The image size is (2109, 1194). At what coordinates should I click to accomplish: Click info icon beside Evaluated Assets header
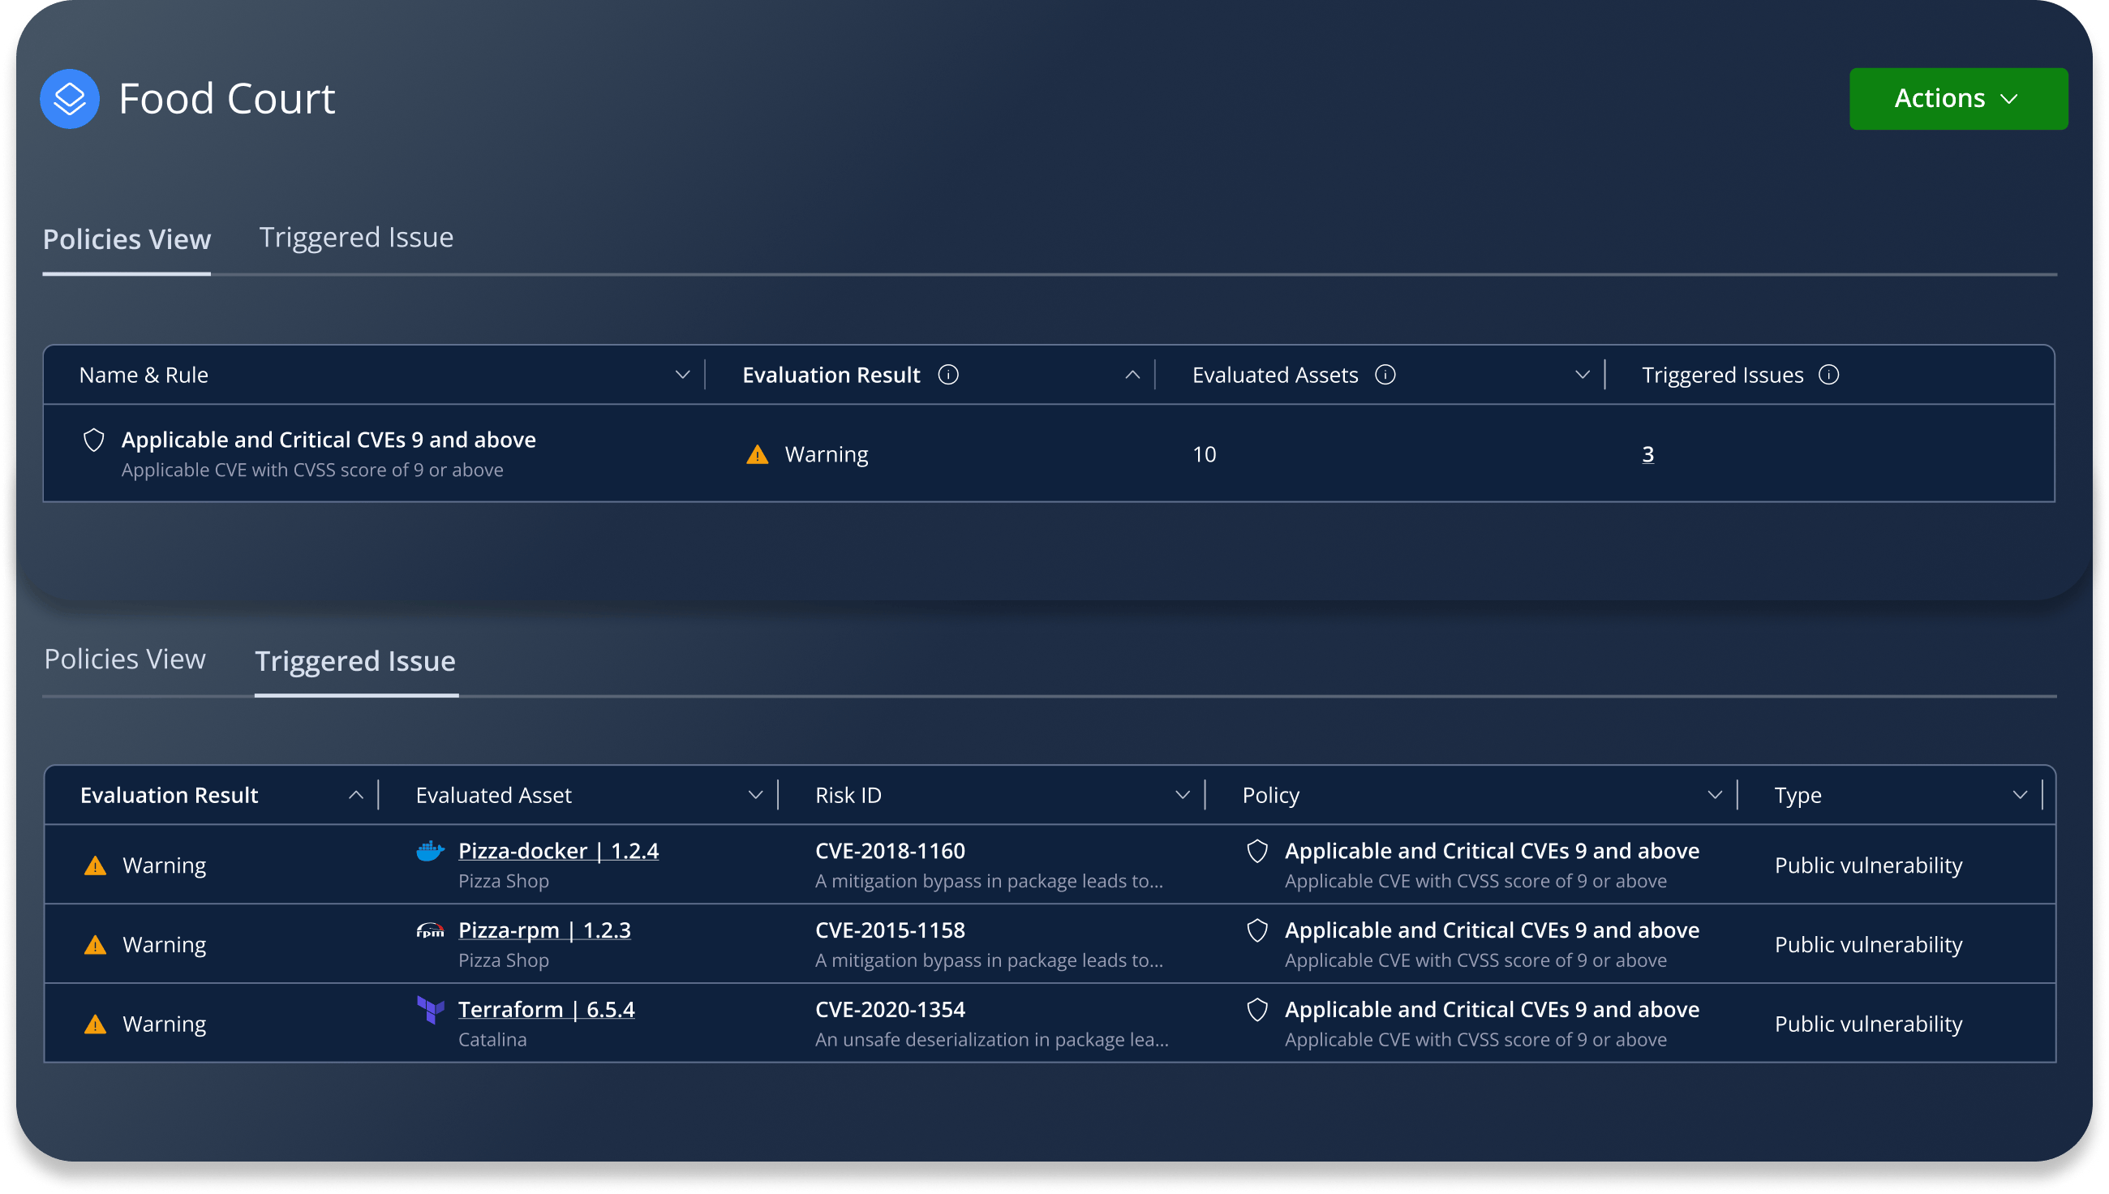pos(1385,375)
